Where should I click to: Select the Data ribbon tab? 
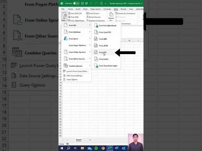(116, 9)
